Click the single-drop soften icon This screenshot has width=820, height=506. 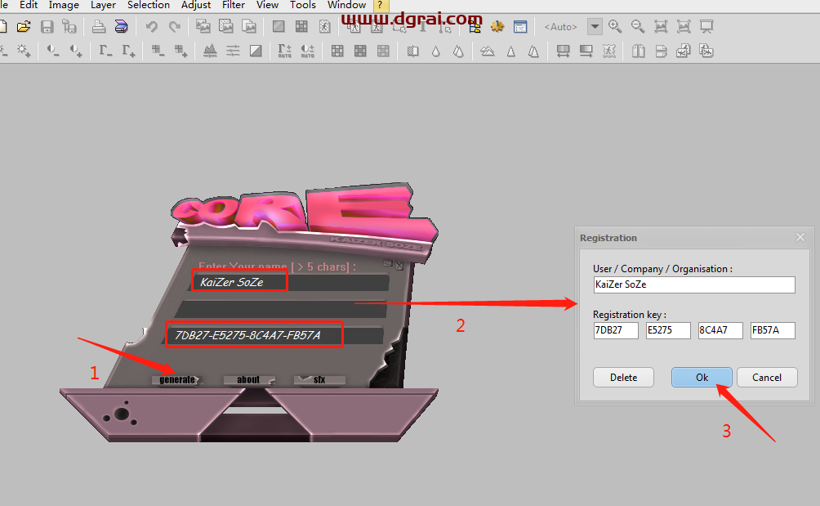pyautogui.click(x=435, y=51)
